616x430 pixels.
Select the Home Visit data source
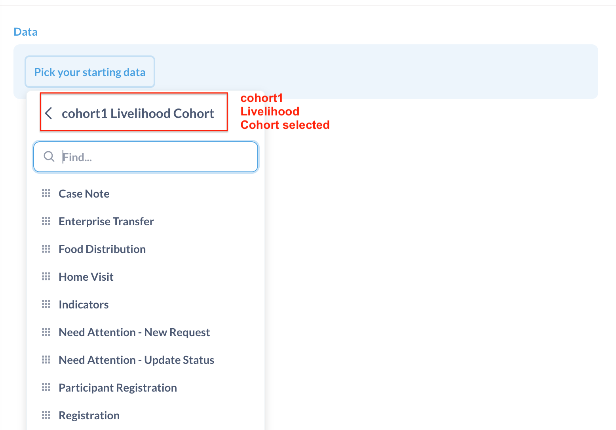coord(86,276)
